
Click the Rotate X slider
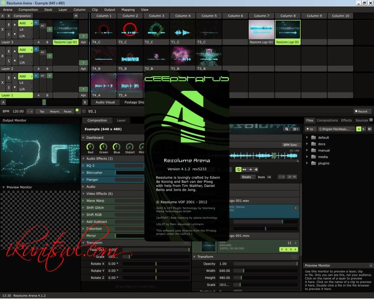[156, 264]
